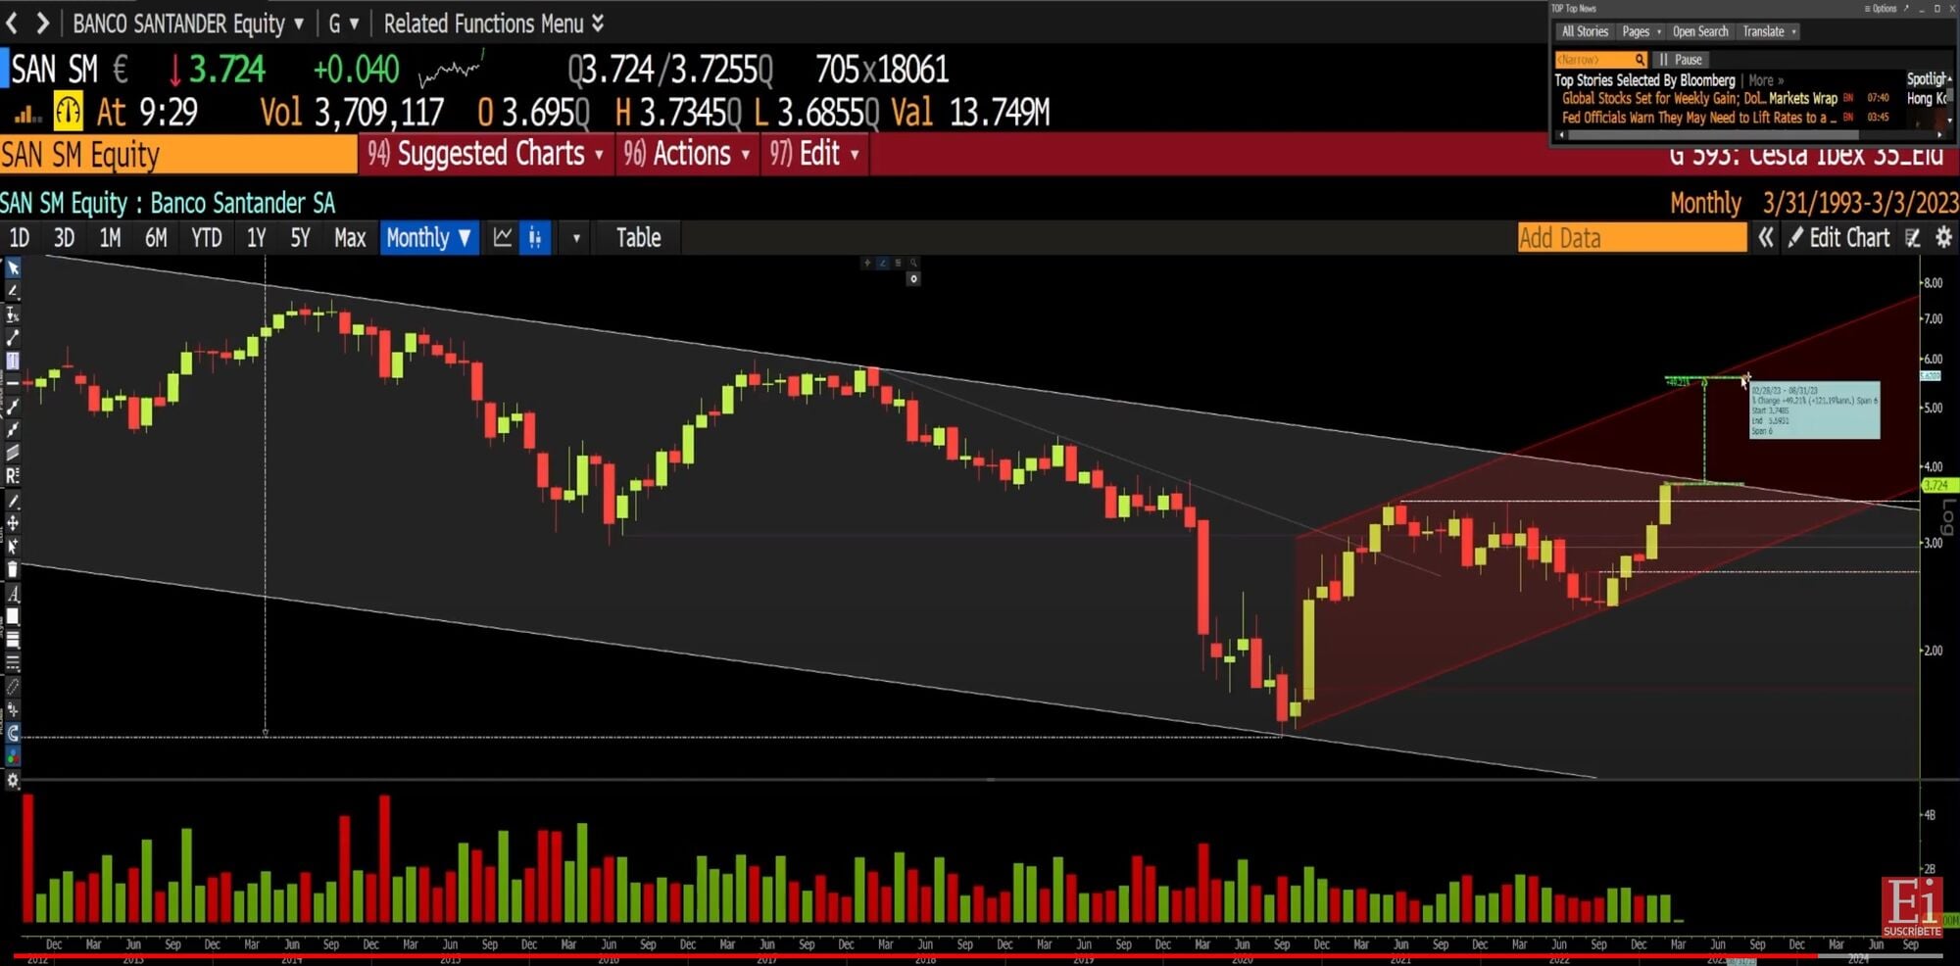Expand Related Functions Menu
This screenshot has width=1960, height=966.
[493, 24]
